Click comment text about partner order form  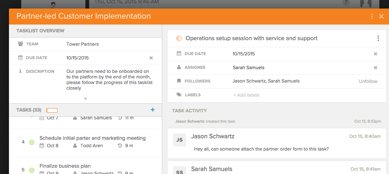pos(261,149)
